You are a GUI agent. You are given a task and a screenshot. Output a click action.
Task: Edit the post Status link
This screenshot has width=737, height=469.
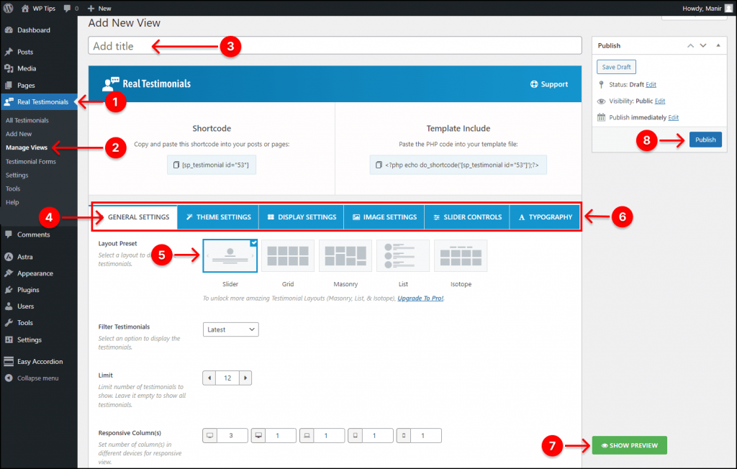tap(651, 85)
